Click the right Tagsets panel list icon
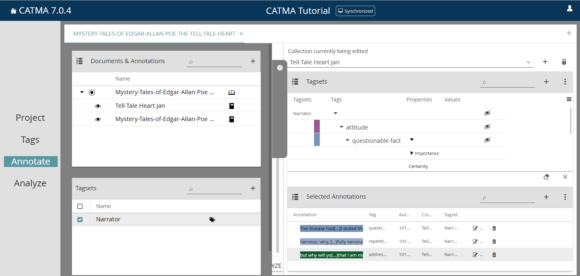 [295, 82]
